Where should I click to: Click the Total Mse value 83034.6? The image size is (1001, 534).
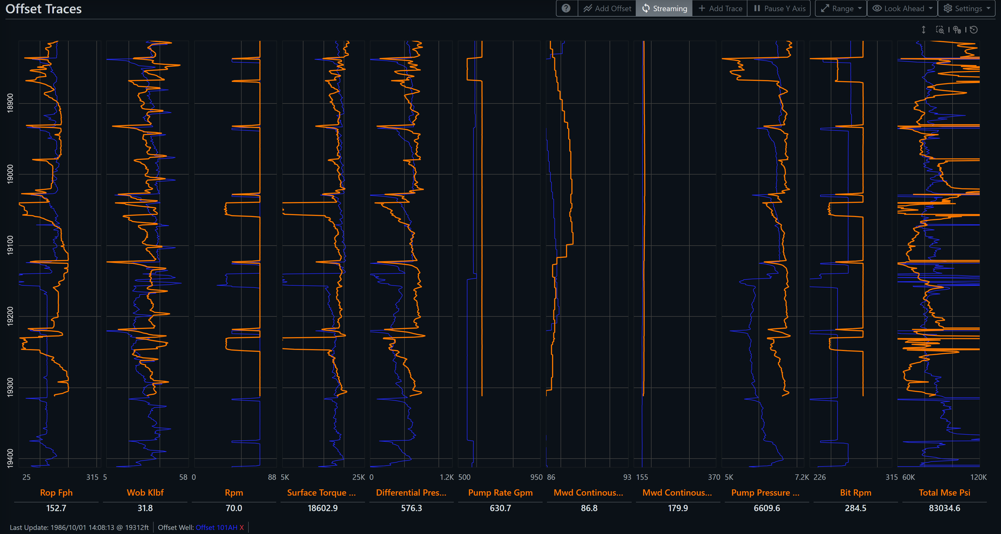(x=945, y=508)
